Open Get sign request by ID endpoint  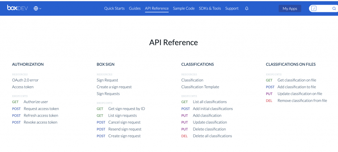click(126, 109)
